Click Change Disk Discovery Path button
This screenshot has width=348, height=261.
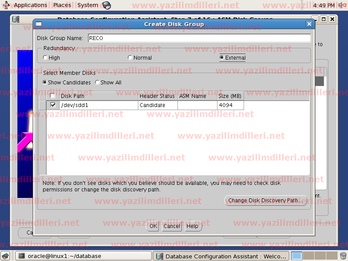click(x=265, y=201)
